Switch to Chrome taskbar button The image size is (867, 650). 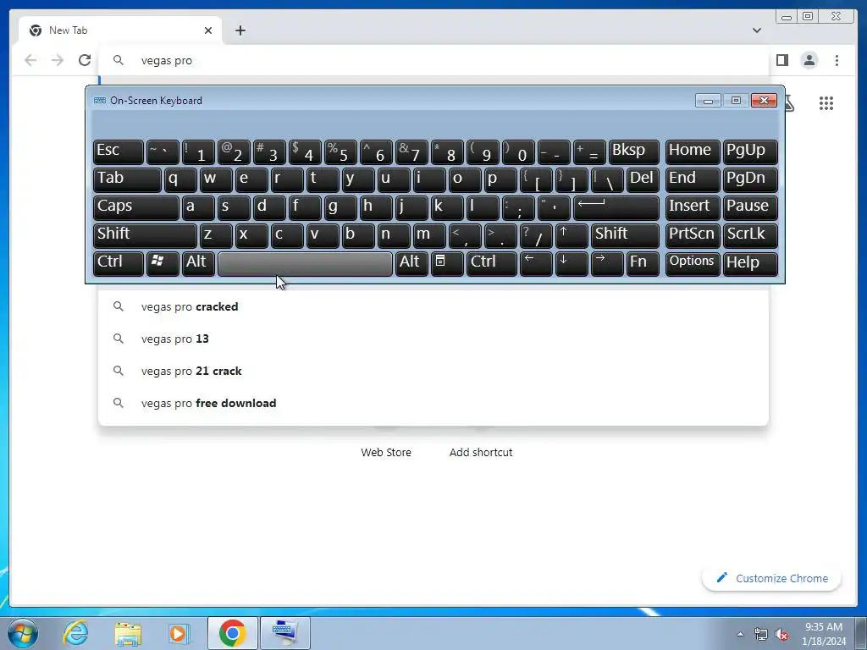tap(232, 633)
